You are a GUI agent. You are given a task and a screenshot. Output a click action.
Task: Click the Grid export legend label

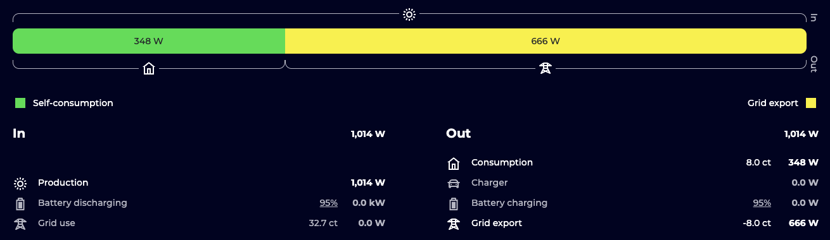tap(773, 103)
